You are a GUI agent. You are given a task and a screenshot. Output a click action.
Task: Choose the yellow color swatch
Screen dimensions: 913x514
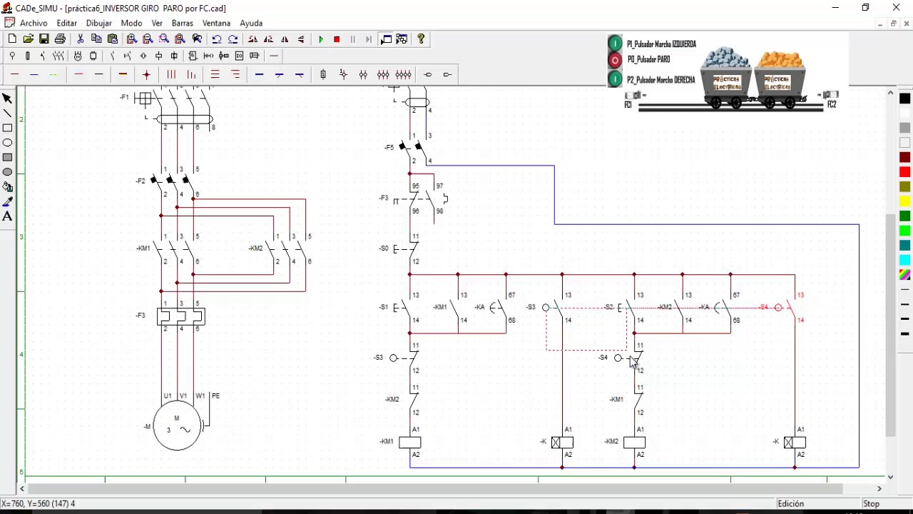tap(904, 202)
